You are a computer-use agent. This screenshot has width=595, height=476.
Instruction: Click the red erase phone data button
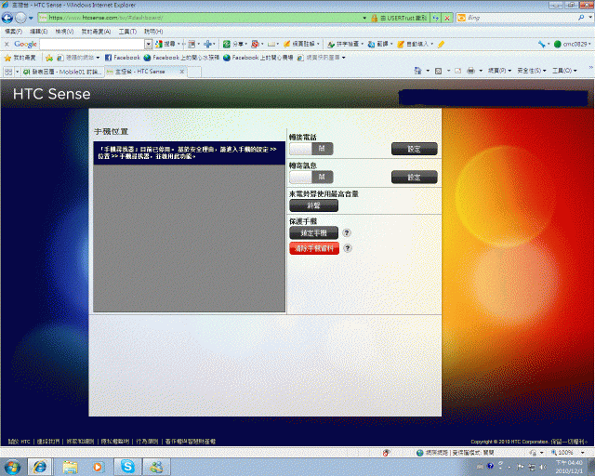314,248
